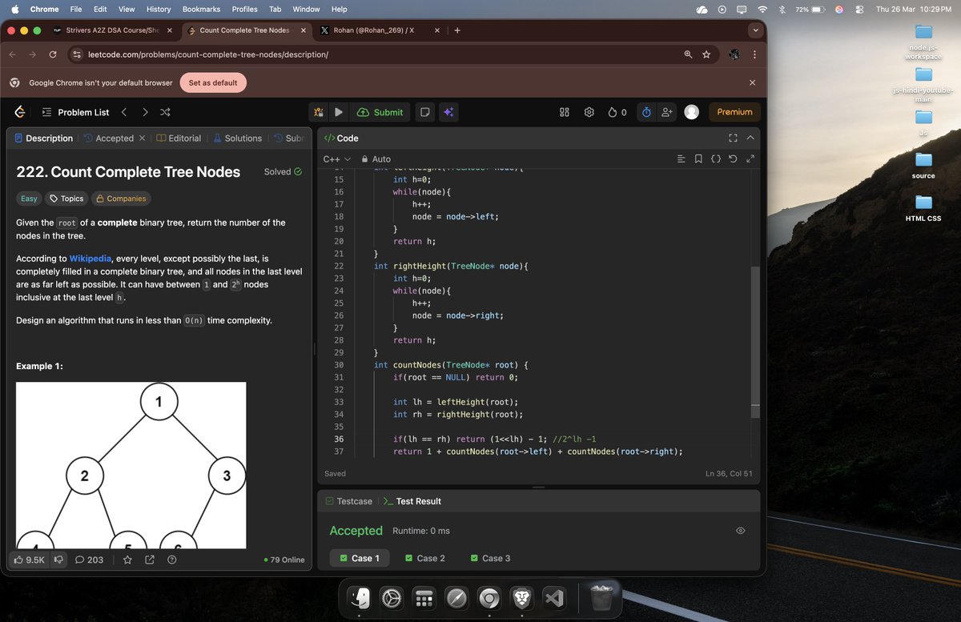The width and height of the screenshot is (961, 622).
Task: Open the profile avatar
Action: [x=692, y=112]
